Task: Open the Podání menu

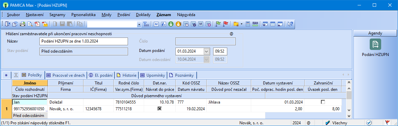Action: click(x=124, y=15)
